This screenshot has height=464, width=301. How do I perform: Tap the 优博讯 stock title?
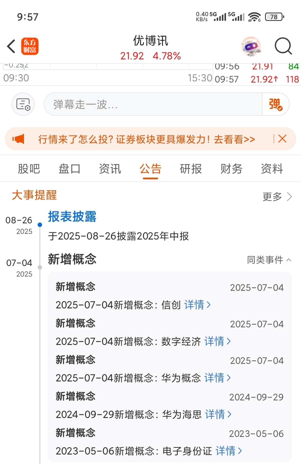[151, 41]
